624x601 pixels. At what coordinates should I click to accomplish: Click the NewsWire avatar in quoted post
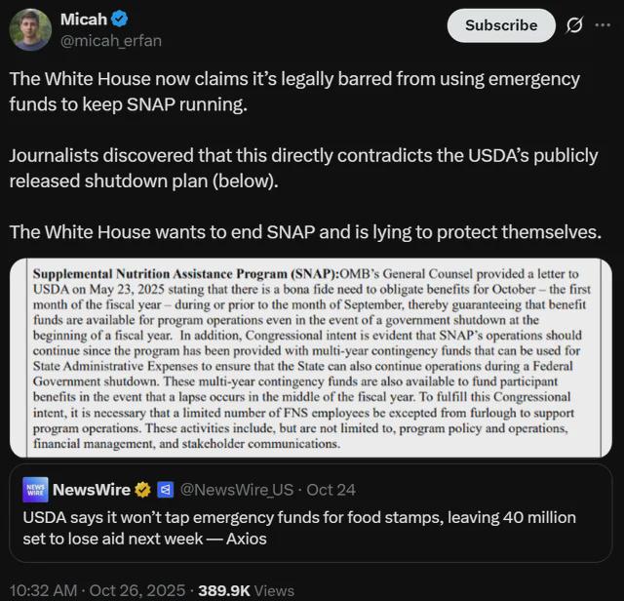(x=35, y=490)
